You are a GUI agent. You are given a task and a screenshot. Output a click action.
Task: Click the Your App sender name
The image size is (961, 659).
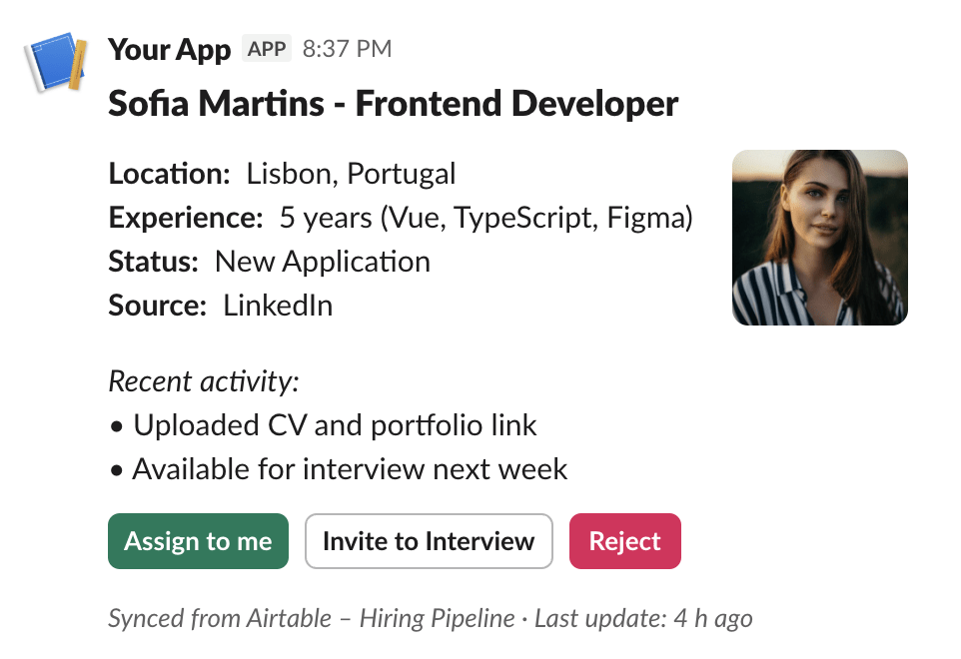pyautogui.click(x=169, y=49)
